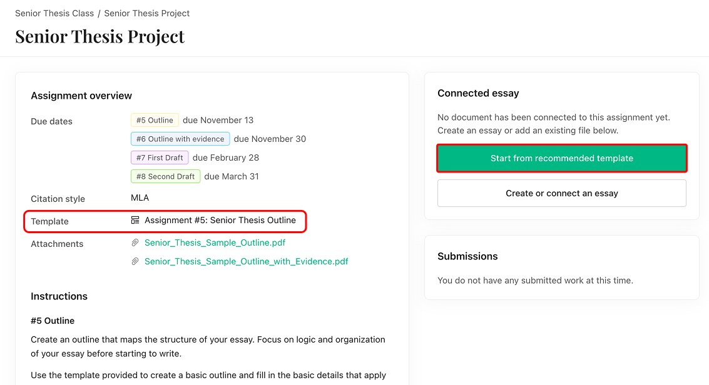Click the no submitted work message
This screenshot has height=385, width=709.
[x=536, y=280]
